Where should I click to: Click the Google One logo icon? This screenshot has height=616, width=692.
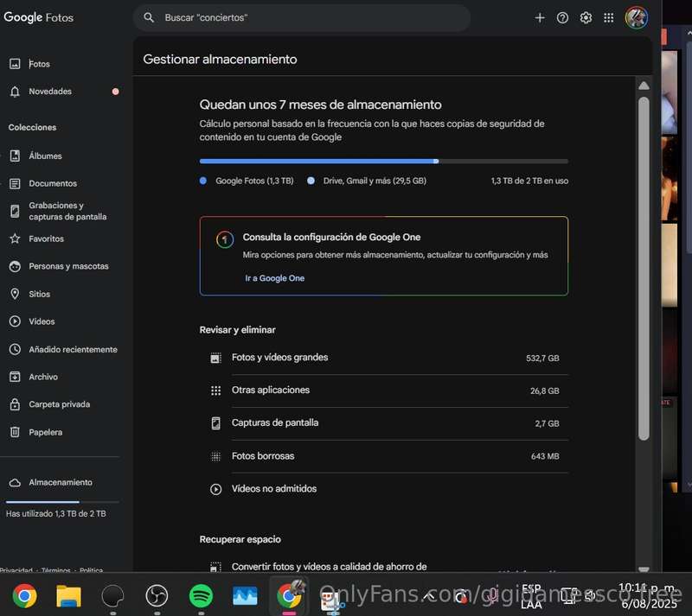point(225,239)
